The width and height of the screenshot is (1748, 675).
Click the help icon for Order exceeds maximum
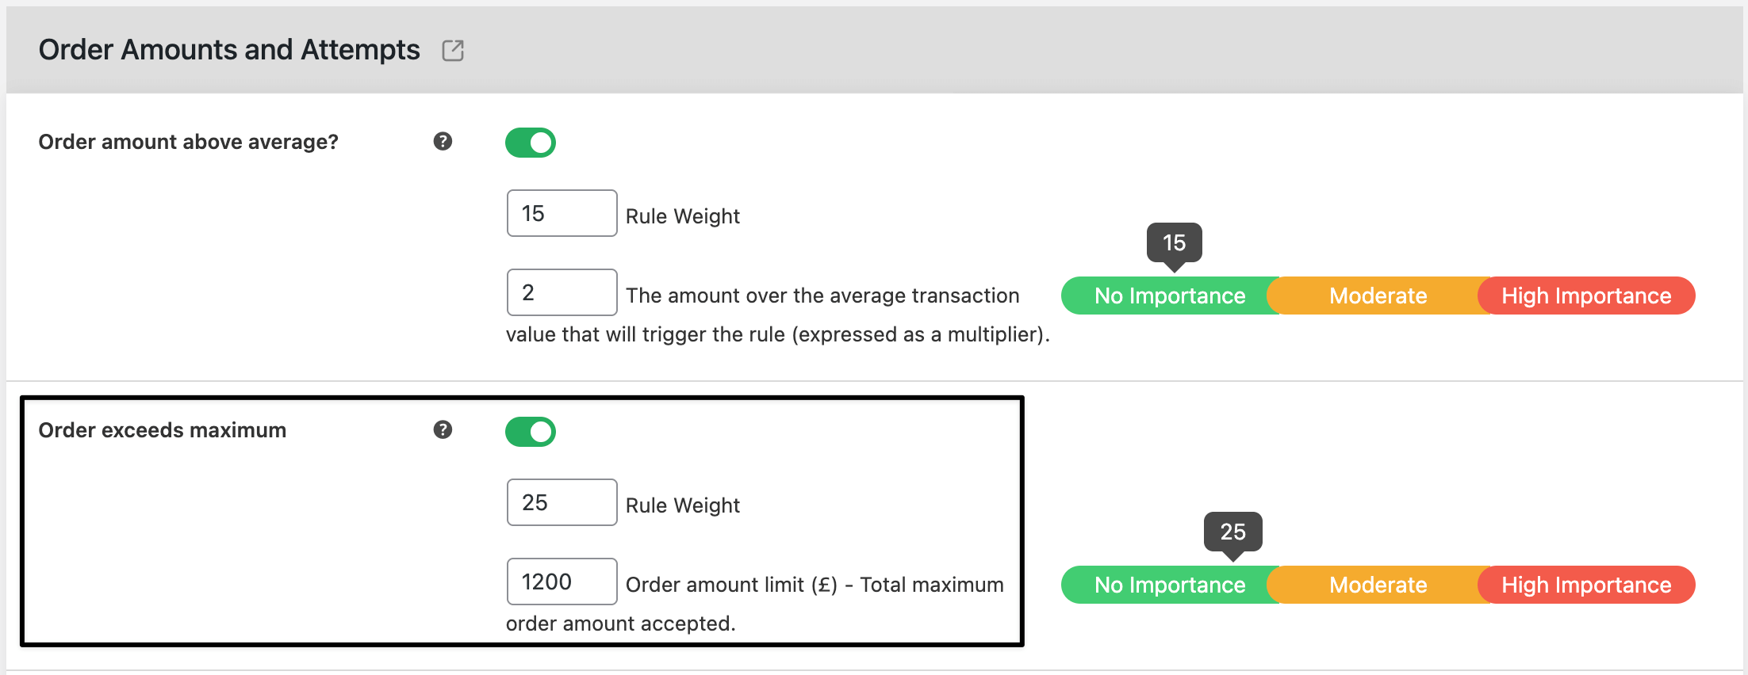pos(443,429)
